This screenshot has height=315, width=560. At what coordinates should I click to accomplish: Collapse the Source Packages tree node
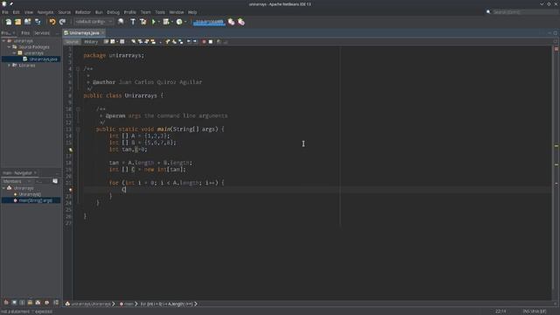click(10, 46)
